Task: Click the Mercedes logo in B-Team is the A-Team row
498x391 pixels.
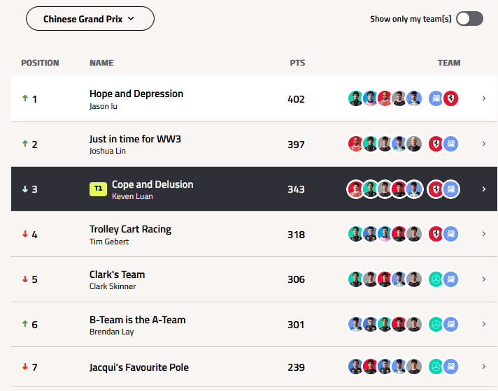Action: [436, 324]
